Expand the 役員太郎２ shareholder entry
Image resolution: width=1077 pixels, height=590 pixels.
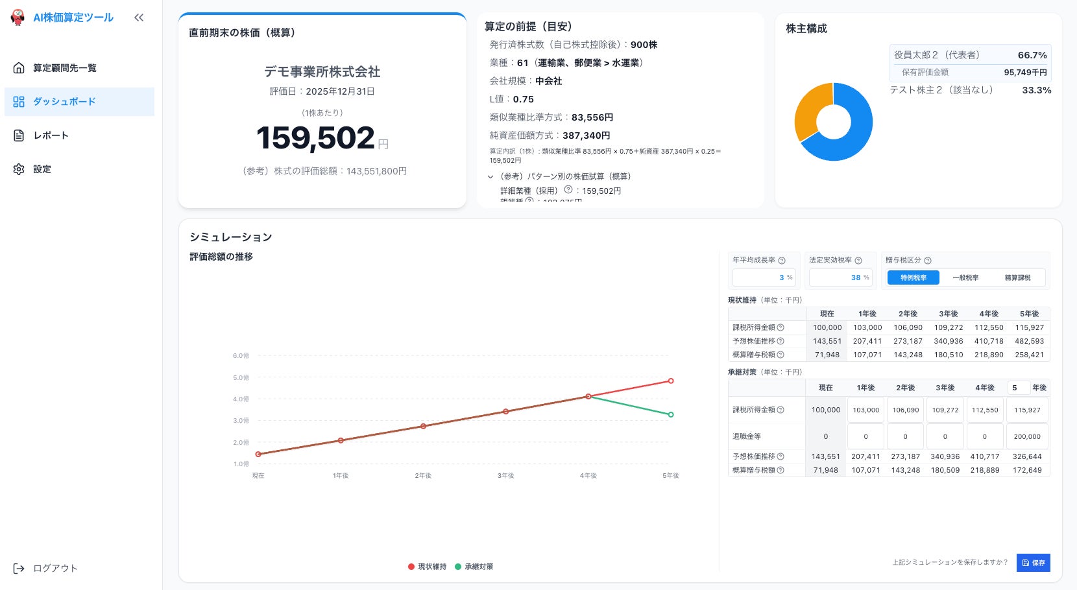click(970, 55)
